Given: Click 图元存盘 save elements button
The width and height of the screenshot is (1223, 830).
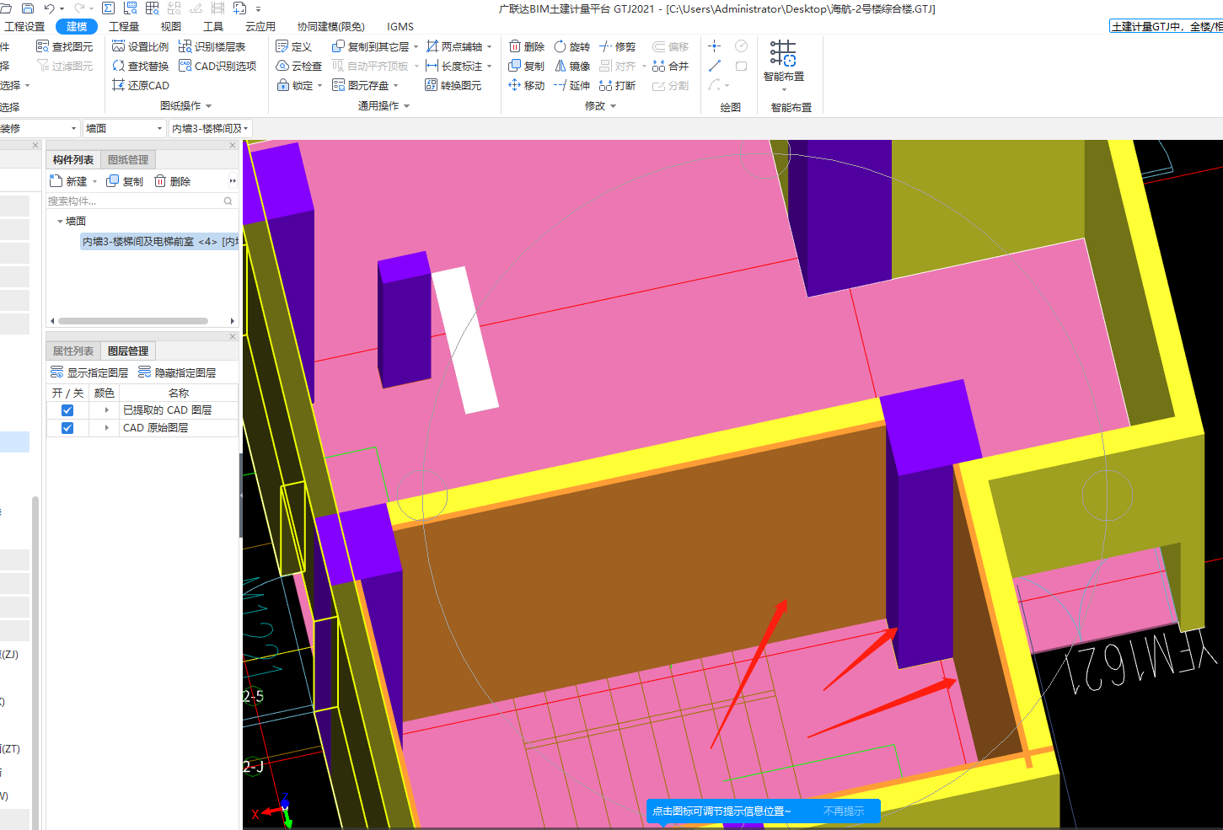Looking at the screenshot, I should (x=361, y=85).
